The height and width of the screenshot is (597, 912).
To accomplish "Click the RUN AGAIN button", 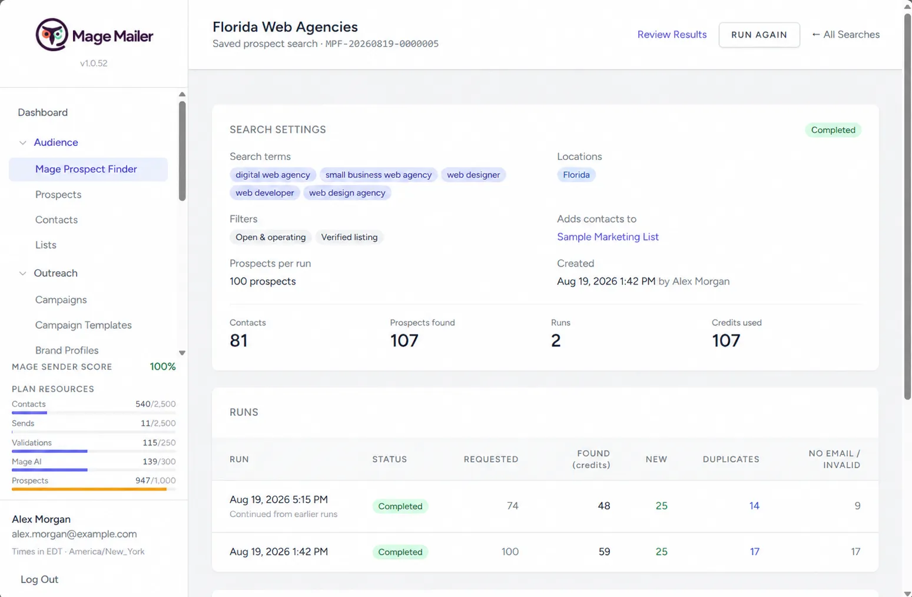I will 759,35.
